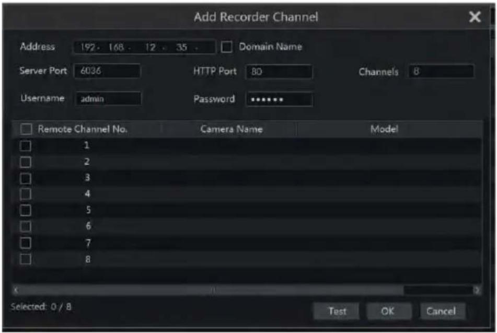Check the box for remote channel 1
This screenshot has height=333, width=497.
(26, 146)
